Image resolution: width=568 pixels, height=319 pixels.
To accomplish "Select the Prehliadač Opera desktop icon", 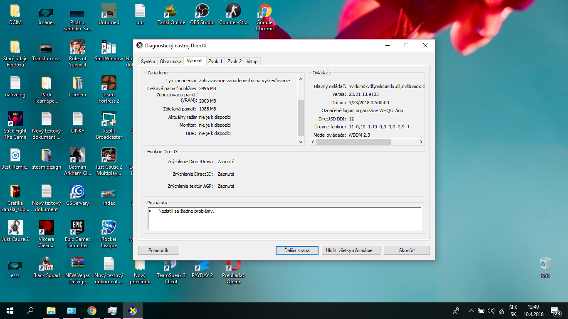I will click(x=233, y=271).
